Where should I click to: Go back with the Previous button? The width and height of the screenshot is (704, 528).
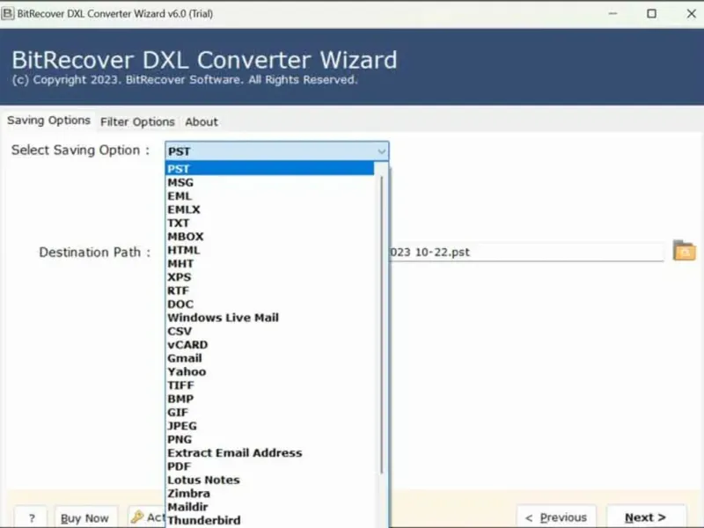(x=556, y=517)
